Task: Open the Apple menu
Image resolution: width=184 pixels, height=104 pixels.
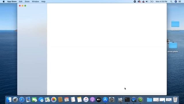Action: [4, 1]
